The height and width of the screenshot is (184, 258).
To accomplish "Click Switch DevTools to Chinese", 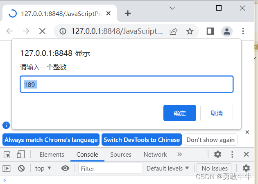I will (x=142, y=140).
